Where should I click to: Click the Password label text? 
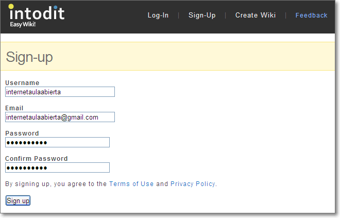pos(22,133)
